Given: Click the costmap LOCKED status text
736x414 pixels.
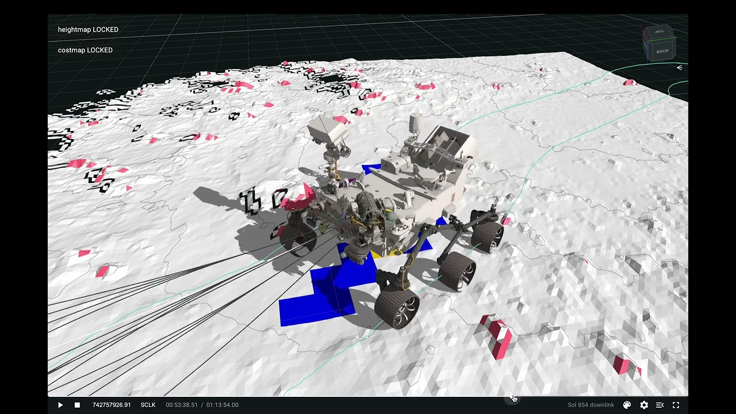Looking at the screenshot, I should click(x=85, y=50).
